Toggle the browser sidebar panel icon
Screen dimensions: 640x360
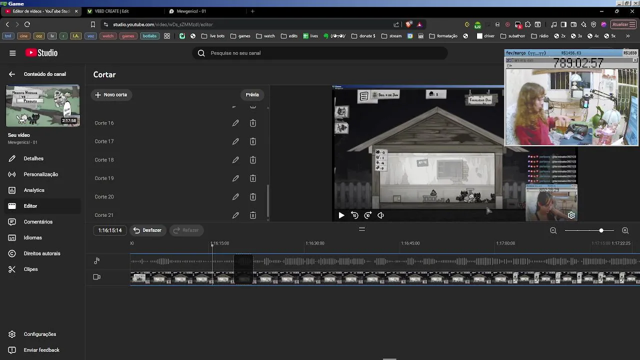pyautogui.click(x=563, y=24)
